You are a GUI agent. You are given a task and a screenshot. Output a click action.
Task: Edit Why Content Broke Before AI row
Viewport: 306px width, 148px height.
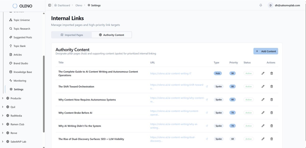(263, 113)
